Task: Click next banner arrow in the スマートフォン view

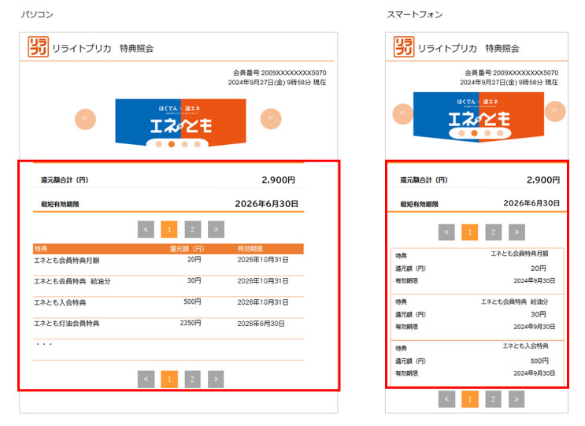Action: click(555, 111)
